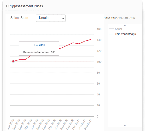Click the Dec 2018 x-axis label
Screen dimensions: 145x131
[x=22, y=124]
